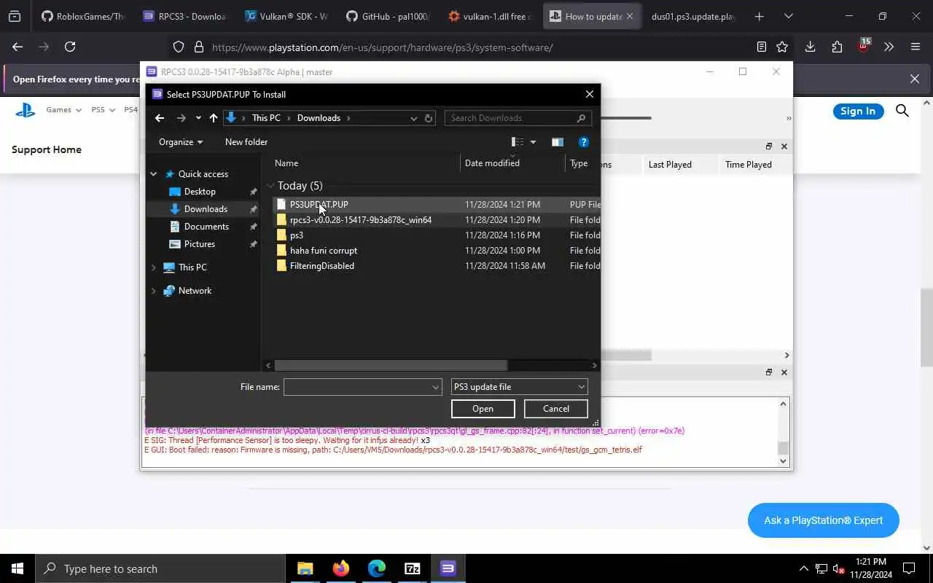This screenshot has width=933, height=583.
Task: Toggle the preview pane icon
Action: pyautogui.click(x=558, y=142)
